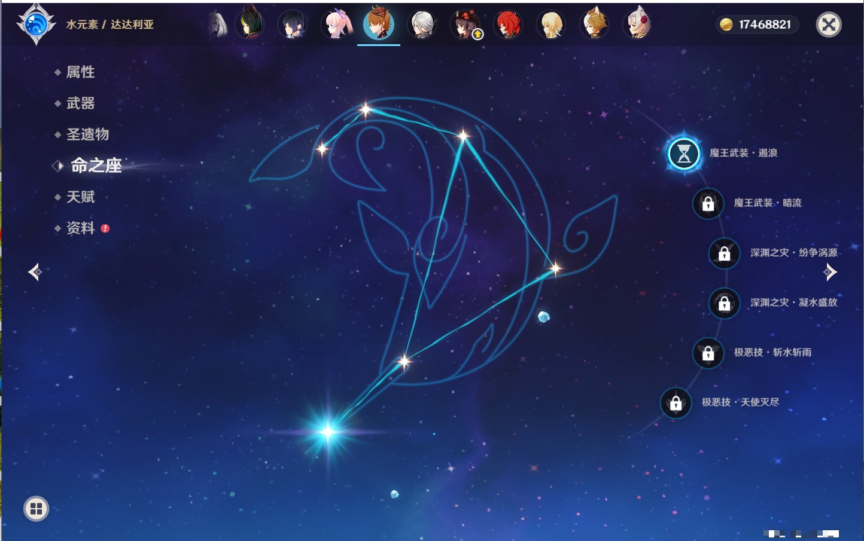This screenshot has height=541, width=864.
Task: Click the large glowing blue constellation star
Action: pos(328,432)
